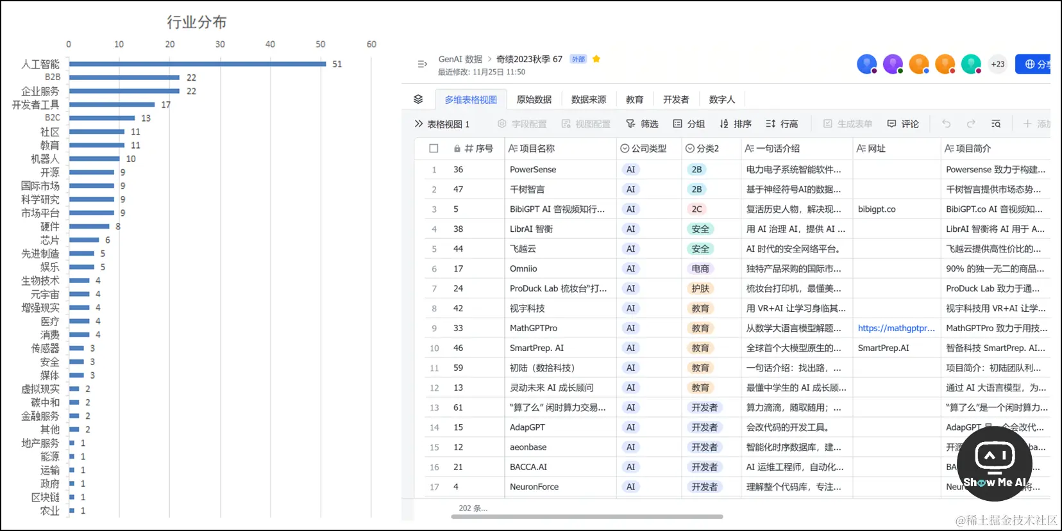Click the 机器人 bar valued 10 in chart
The image size is (1062, 531).
click(94, 158)
